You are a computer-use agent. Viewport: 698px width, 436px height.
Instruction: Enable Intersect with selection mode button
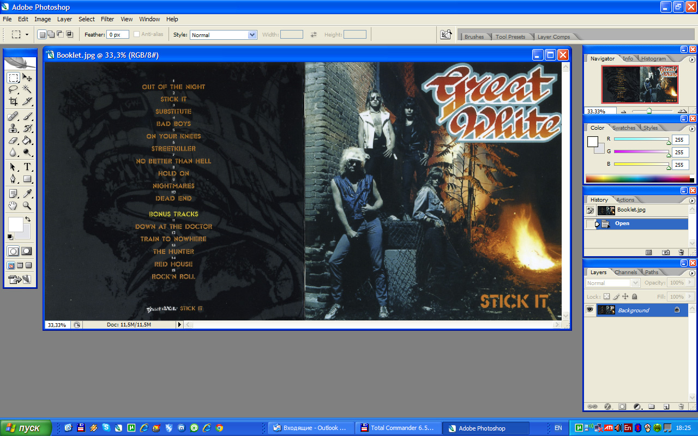pos(69,34)
